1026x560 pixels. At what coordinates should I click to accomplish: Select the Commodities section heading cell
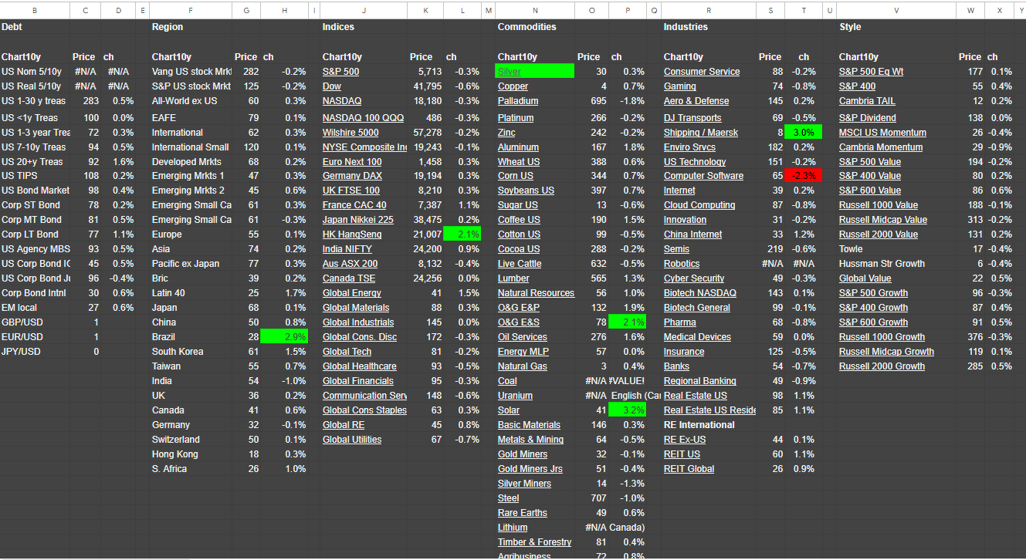pos(535,27)
